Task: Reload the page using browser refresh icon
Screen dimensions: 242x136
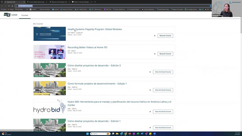Action: (9, 6)
